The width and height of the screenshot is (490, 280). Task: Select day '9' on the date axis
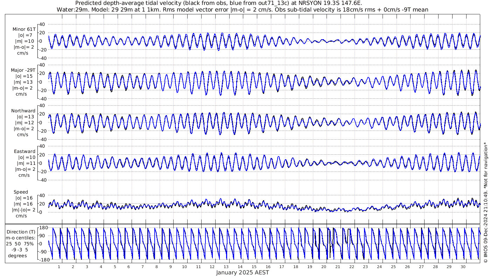coord(170,267)
